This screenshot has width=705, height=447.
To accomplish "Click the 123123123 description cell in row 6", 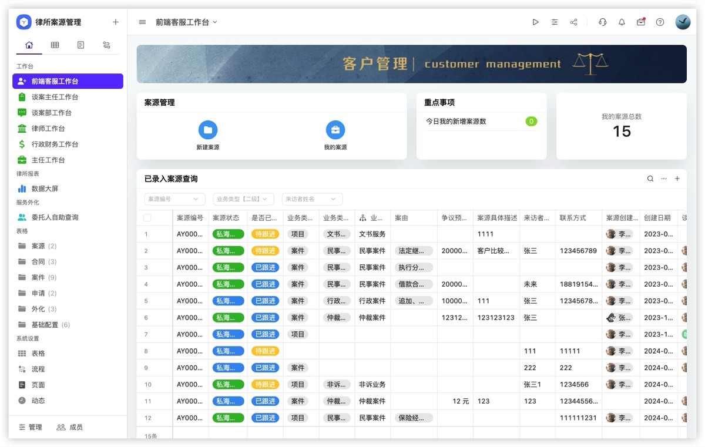I will coord(496,318).
